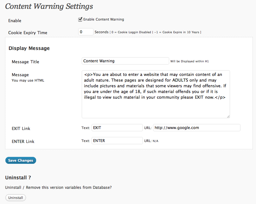The image size is (256, 204).
Task: Click the Uninstall button
Action: tap(16, 198)
